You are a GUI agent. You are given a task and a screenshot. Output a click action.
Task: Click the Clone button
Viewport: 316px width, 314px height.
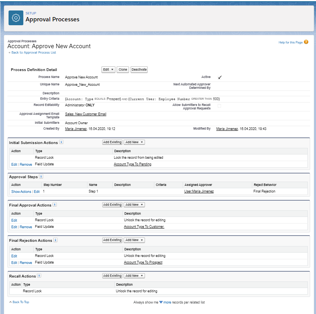click(123, 69)
